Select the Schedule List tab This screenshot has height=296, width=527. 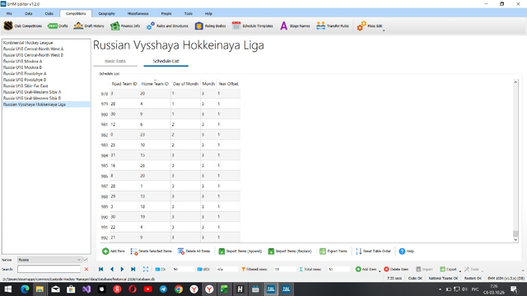pos(166,61)
